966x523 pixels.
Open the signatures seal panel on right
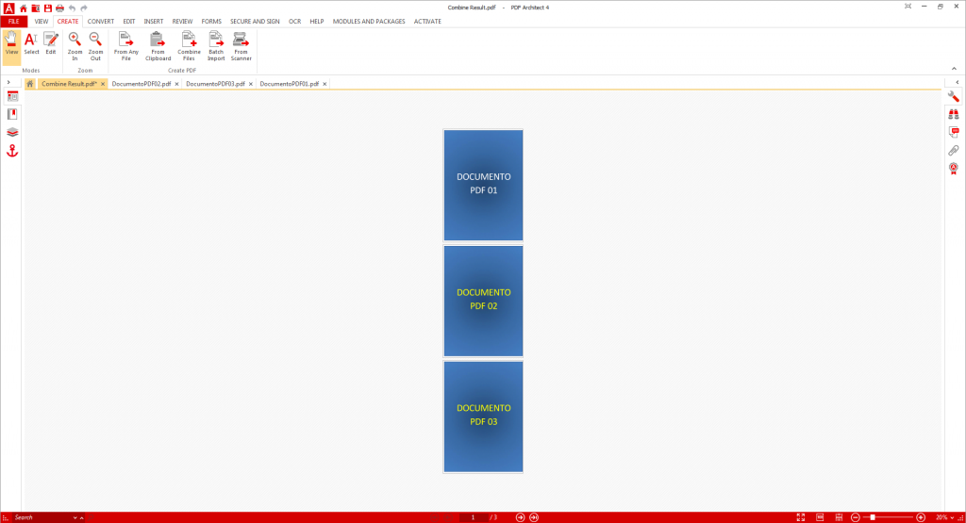click(x=954, y=169)
